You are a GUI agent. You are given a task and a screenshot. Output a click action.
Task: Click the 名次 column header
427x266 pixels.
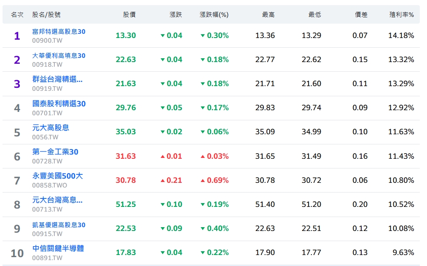click(x=17, y=15)
